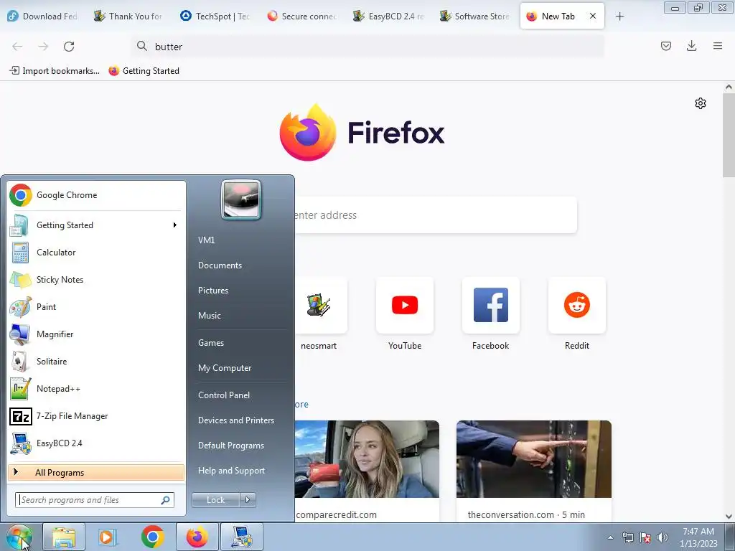Go back to the previous page

click(17, 47)
